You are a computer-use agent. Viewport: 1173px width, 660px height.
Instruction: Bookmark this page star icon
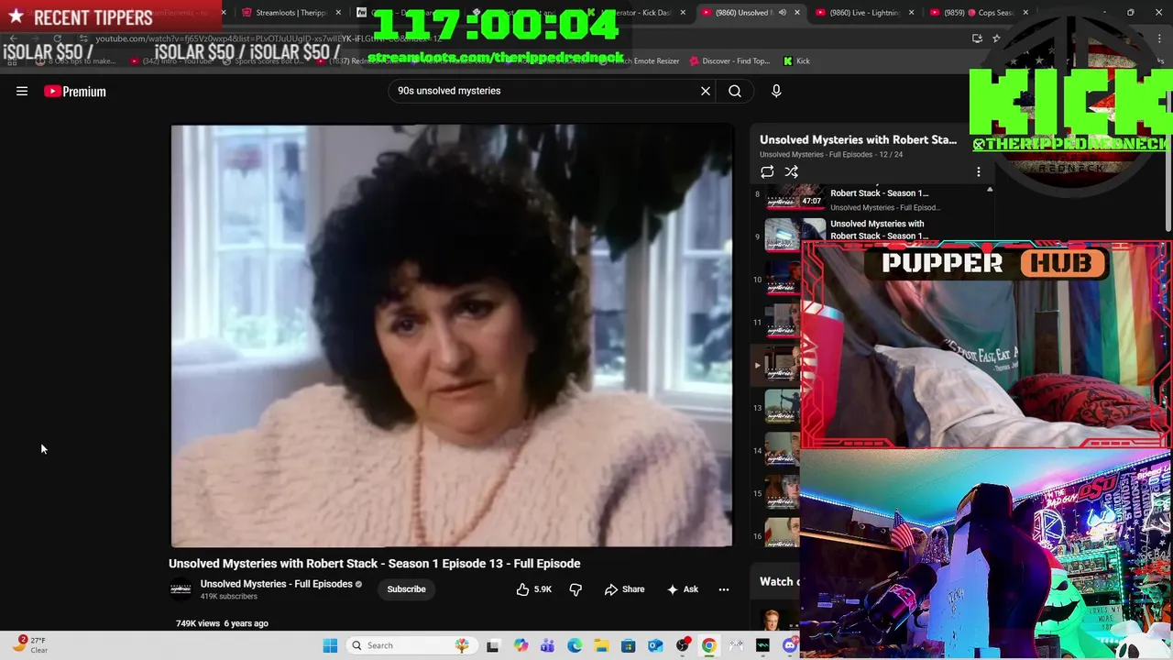tap(996, 38)
